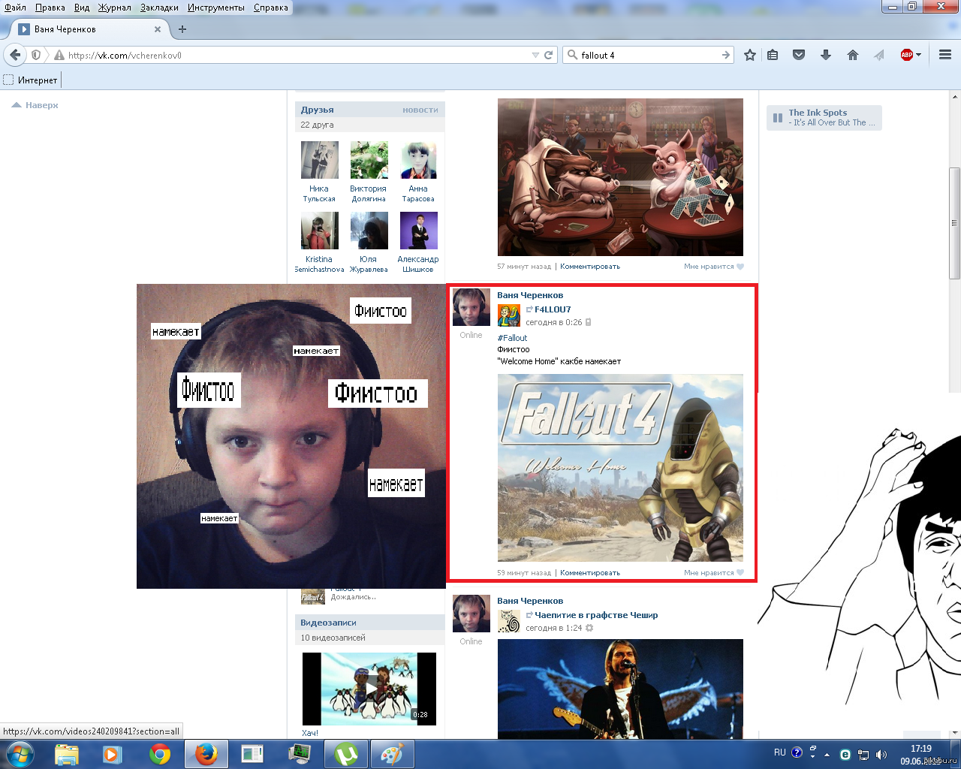Open the poker animals image
This screenshot has width=961, height=769.
coord(620,177)
